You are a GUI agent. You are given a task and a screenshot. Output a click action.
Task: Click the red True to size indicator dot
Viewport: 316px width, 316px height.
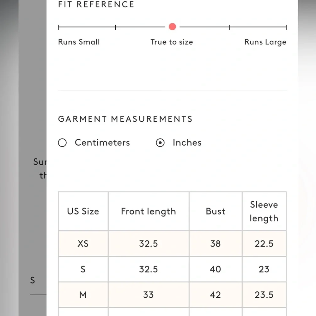pyautogui.click(x=172, y=27)
